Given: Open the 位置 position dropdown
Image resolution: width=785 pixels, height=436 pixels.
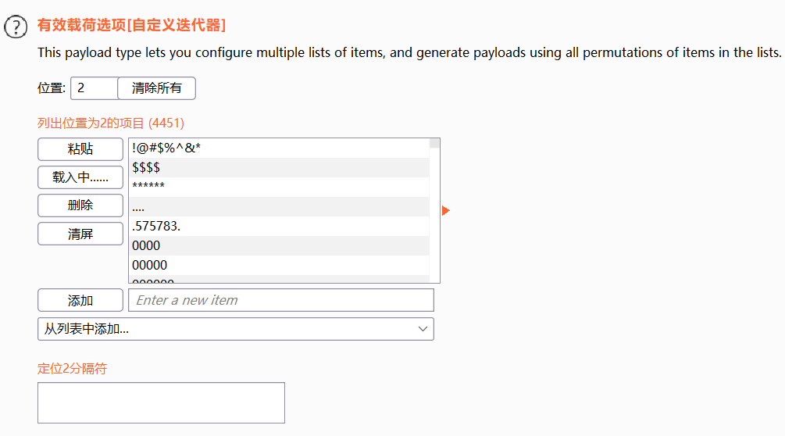Looking at the screenshot, I should pos(94,88).
